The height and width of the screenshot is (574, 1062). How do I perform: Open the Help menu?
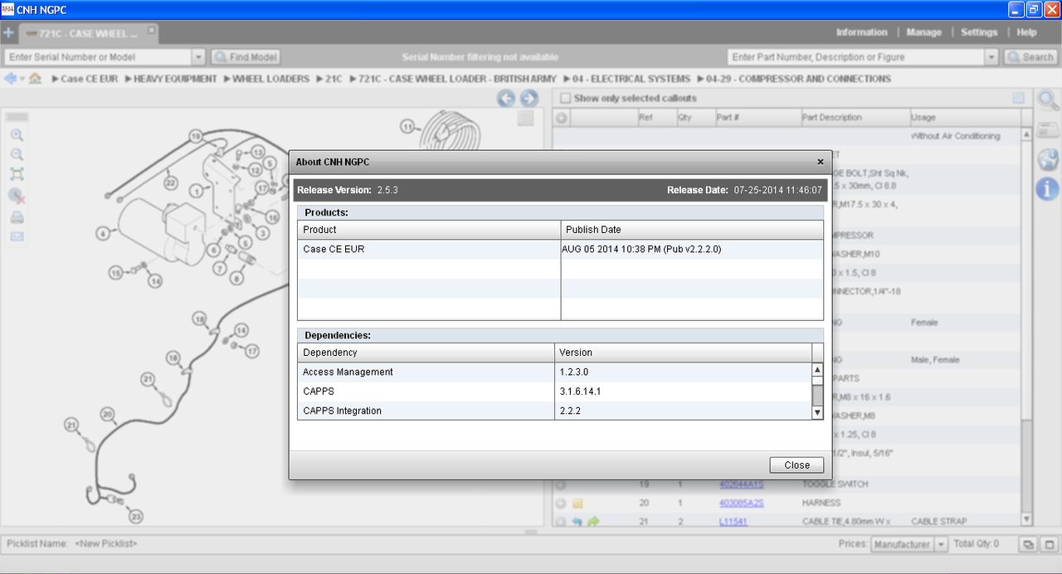pyautogui.click(x=1026, y=32)
